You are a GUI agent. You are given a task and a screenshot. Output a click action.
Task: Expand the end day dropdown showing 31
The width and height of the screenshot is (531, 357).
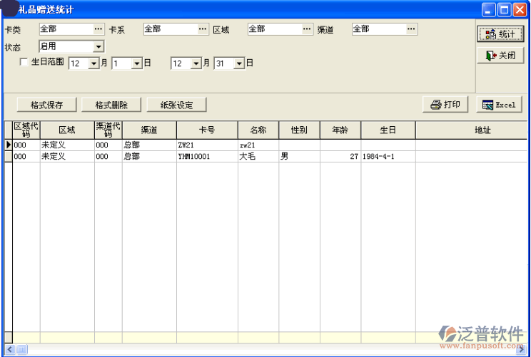click(239, 63)
